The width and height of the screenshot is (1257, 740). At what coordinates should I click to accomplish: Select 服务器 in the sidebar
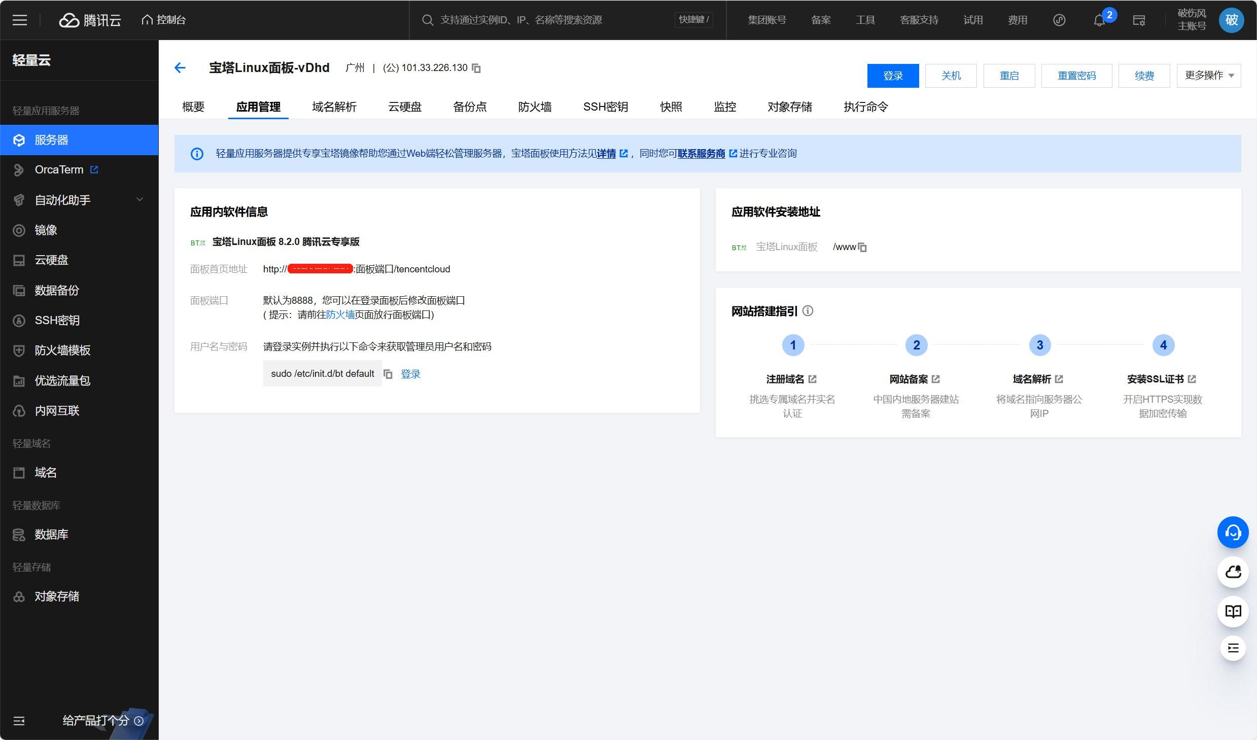[79, 140]
